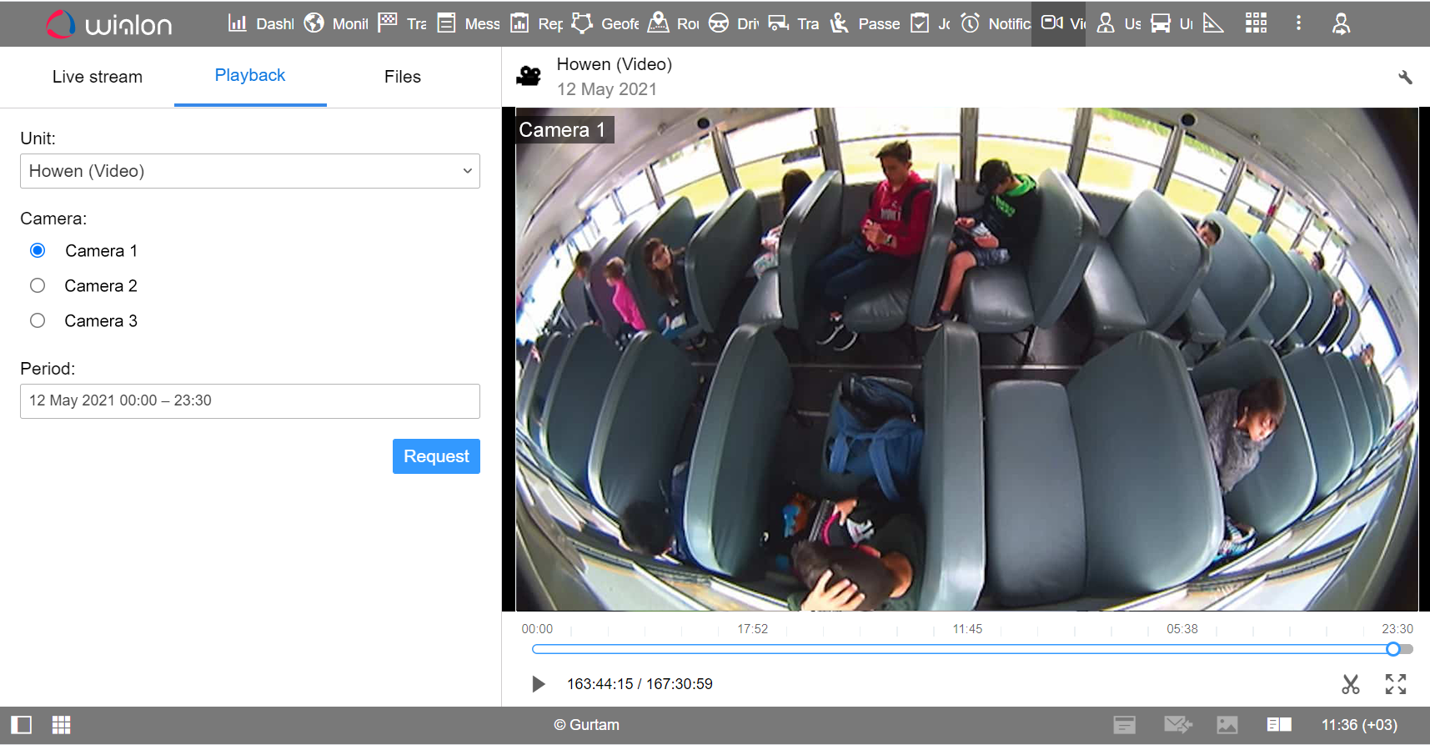The width and height of the screenshot is (1430, 745).
Task: Click the grid layout icon in bottom bar
Action: [x=61, y=725]
